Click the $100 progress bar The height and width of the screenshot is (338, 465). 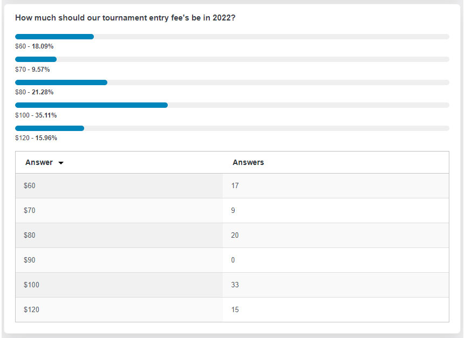click(x=232, y=105)
